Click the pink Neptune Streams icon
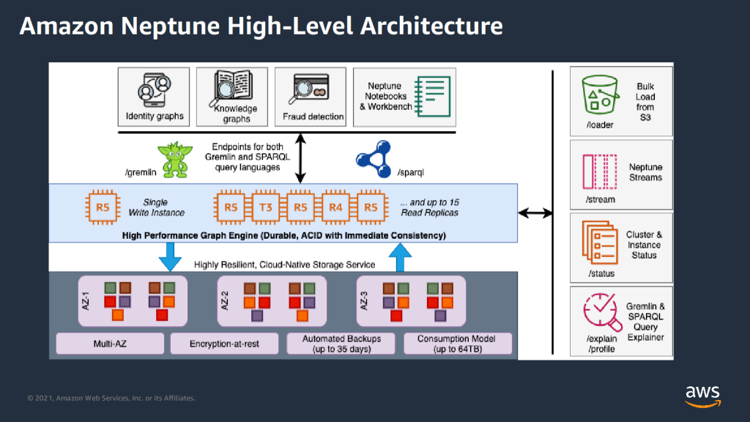 (x=600, y=171)
